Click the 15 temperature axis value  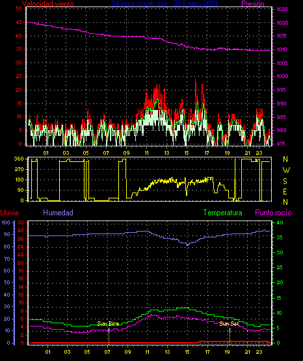(280, 298)
